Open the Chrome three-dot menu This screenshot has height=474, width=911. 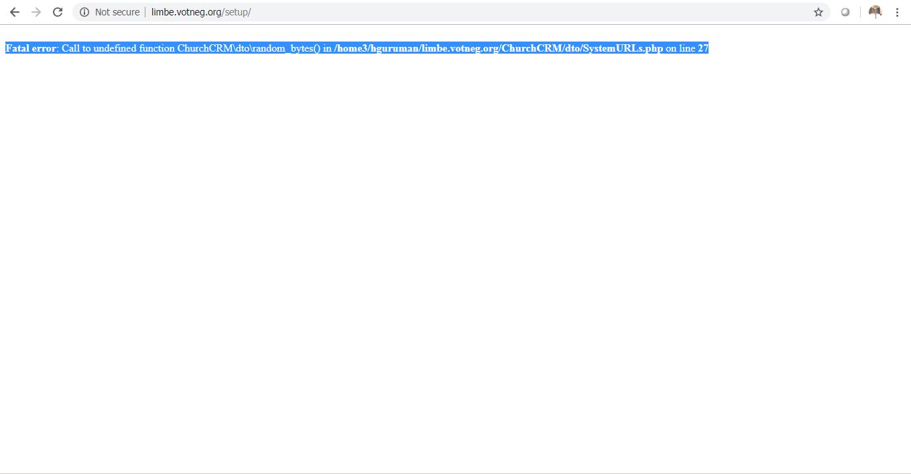[897, 12]
